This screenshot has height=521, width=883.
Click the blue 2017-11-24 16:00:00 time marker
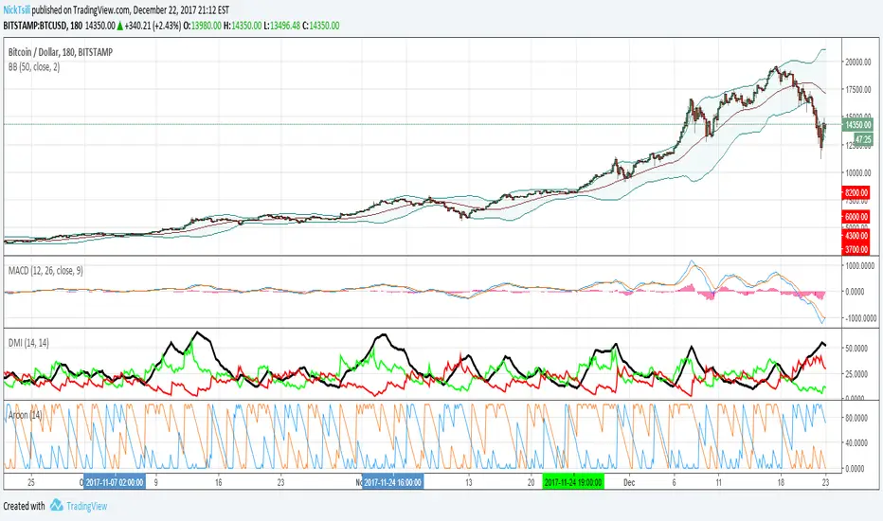coord(392,483)
